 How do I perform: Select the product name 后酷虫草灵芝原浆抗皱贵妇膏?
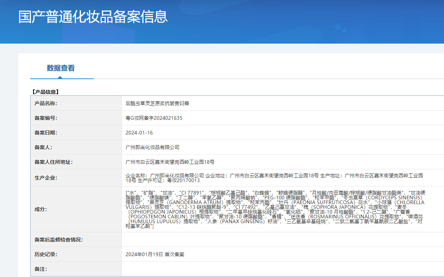point(157,103)
